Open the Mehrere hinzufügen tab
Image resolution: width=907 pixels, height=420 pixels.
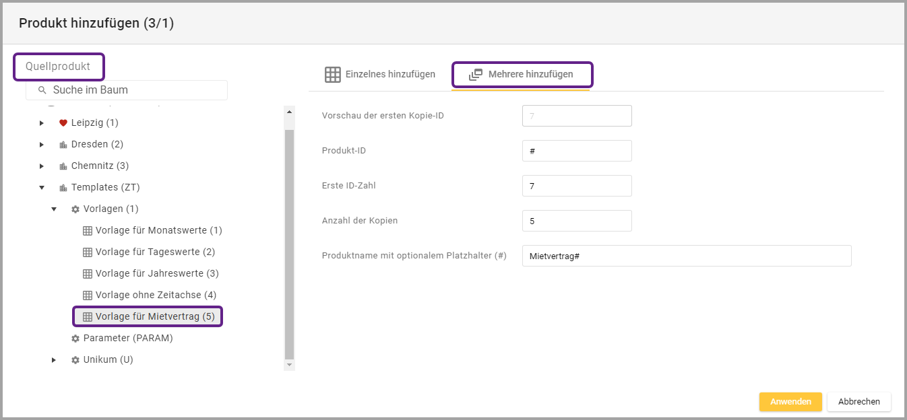(x=522, y=75)
